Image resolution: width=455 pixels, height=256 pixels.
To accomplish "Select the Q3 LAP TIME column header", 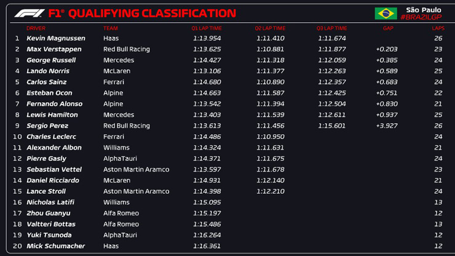I will (x=331, y=28).
